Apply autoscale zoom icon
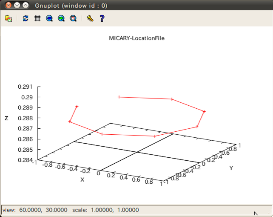The width and height of the screenshot is (273, 217). coord(73,18)
